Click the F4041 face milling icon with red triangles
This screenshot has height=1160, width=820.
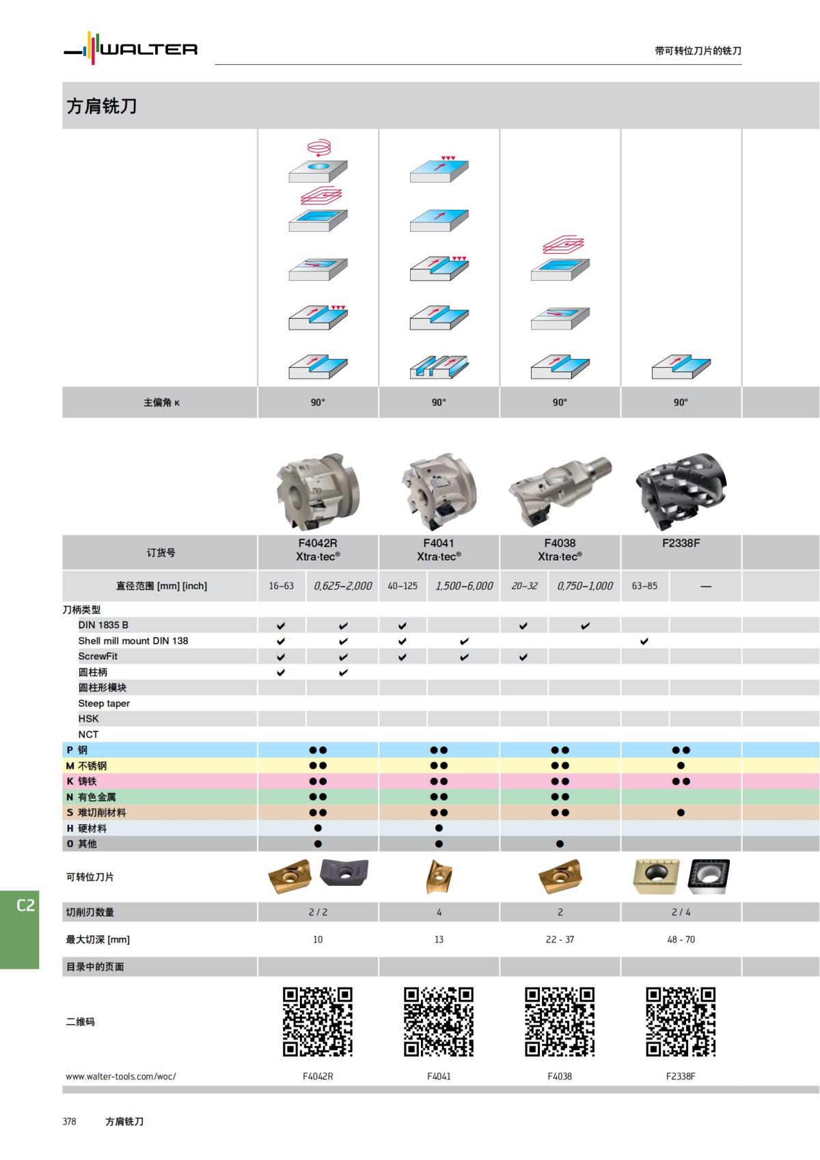439,169
